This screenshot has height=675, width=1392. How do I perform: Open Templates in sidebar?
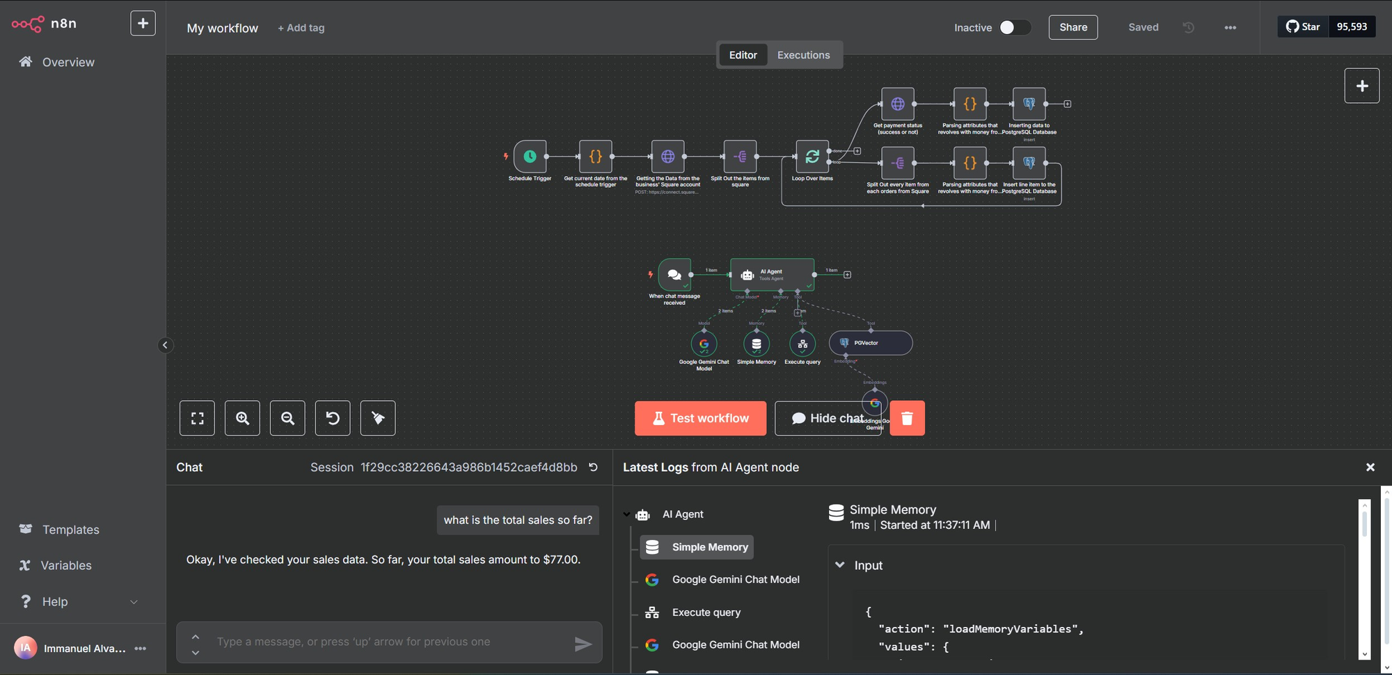coord(70,530)
